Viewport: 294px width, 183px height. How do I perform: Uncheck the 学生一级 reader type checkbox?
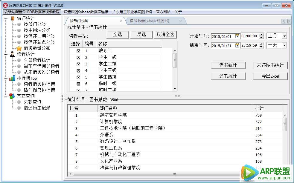click(x=78, y=58)
